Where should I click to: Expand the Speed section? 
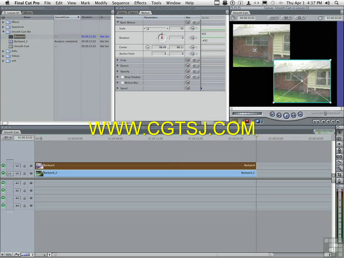pyautogui.click(x=118, y=88)
